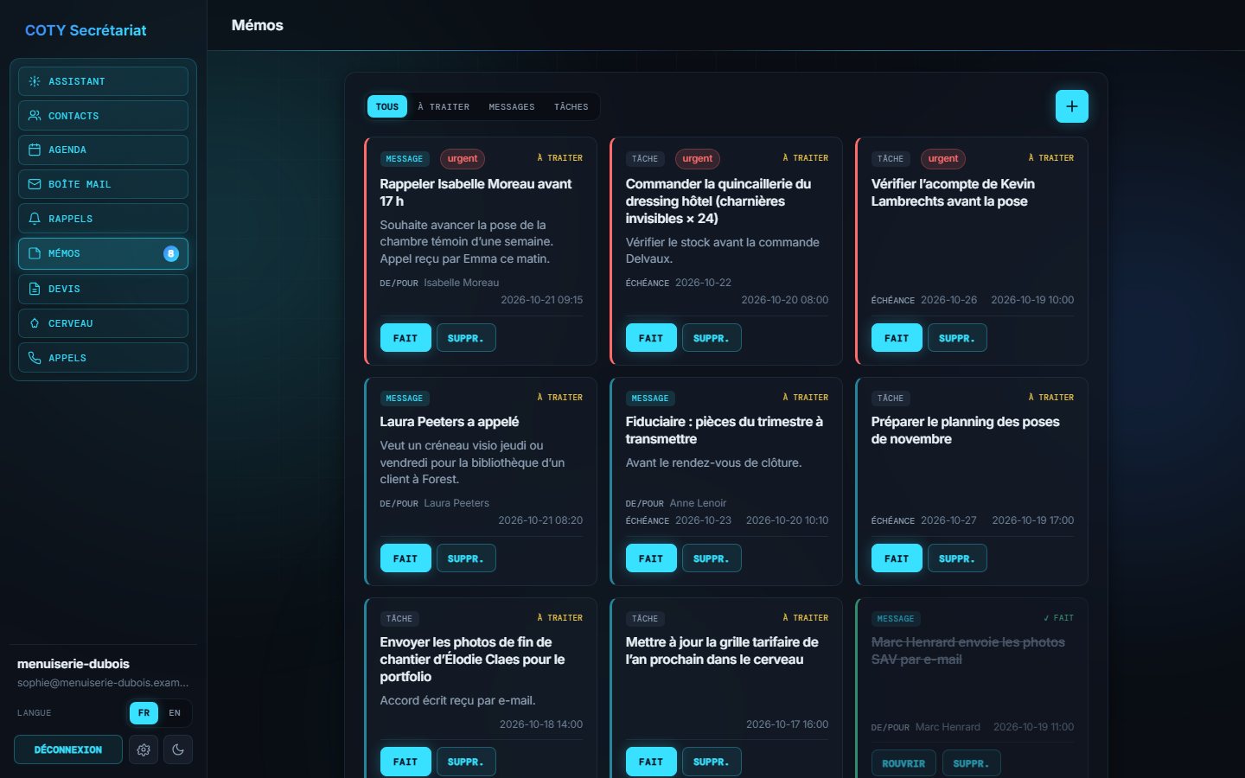The height and width of the screenshot is (778, 1245).
Task: Switch language to EN
Action: (175, 713)
